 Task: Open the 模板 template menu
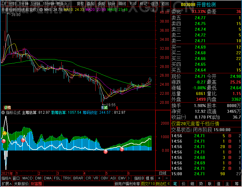pyautogui.click(x=150, y=178)
